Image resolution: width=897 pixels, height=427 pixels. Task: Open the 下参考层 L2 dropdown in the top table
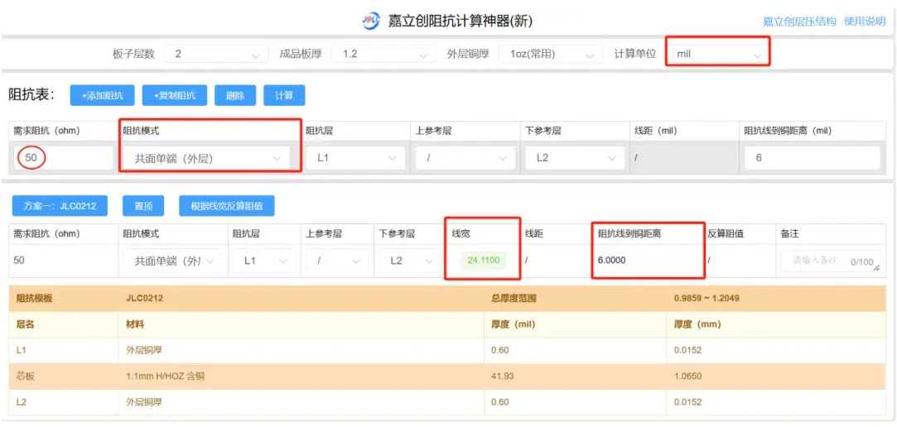(576, 158)
